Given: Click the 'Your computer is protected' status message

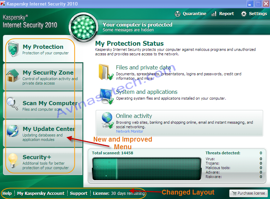Looking at the screenshot, I should click(x=137, y=25).
